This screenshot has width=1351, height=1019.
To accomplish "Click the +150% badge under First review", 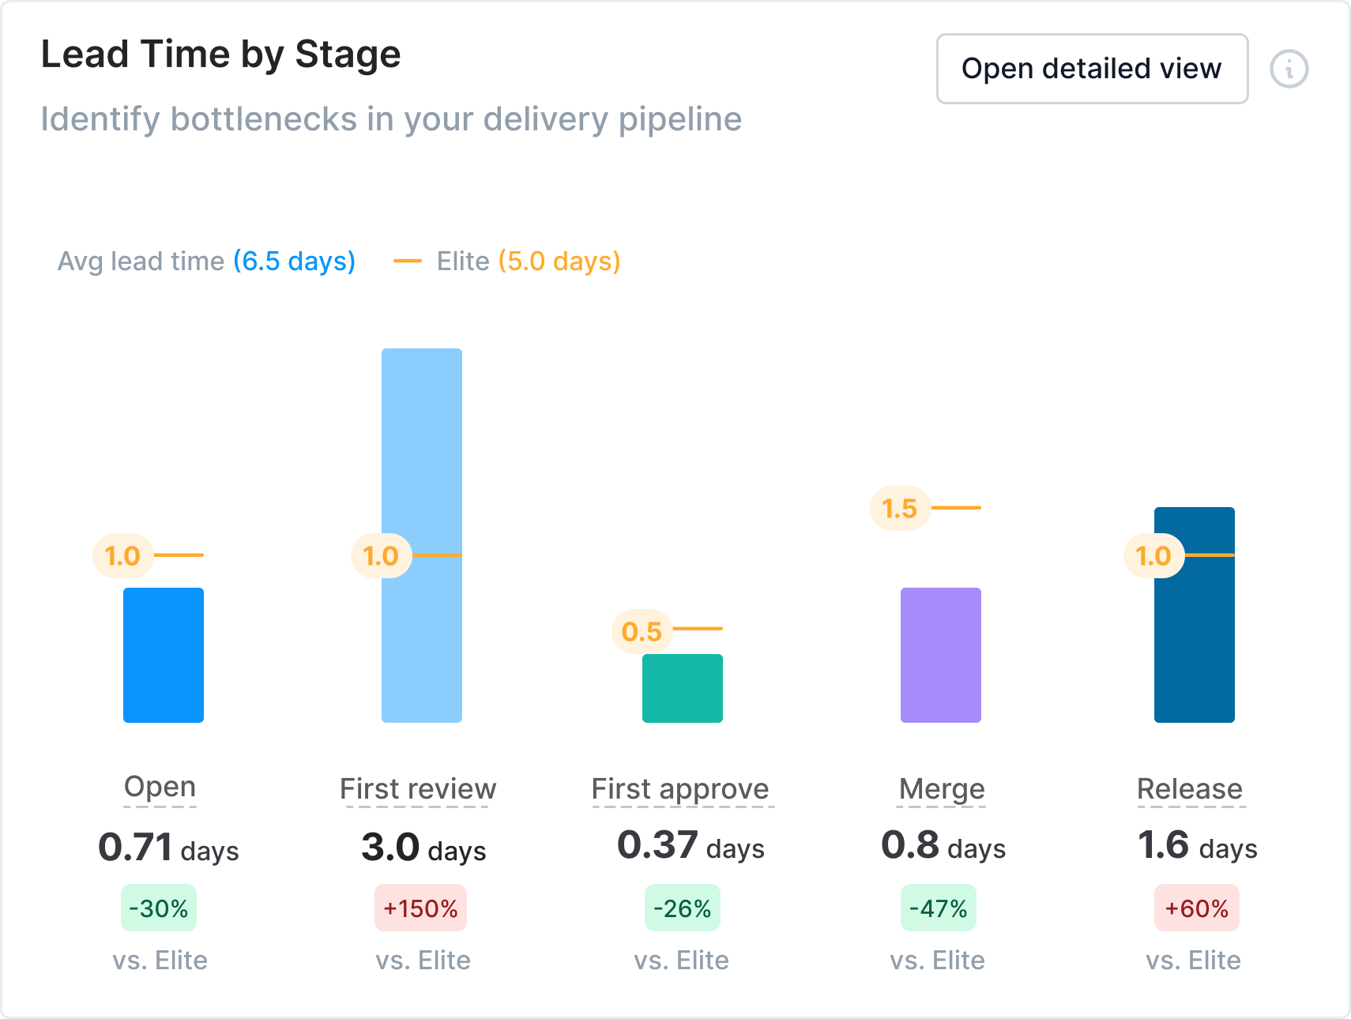I will tap(420, 908).
